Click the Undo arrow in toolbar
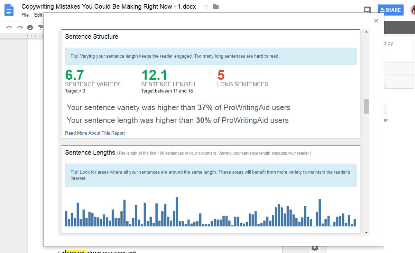Screen dimensions: 415x253 tap(9, 27)
